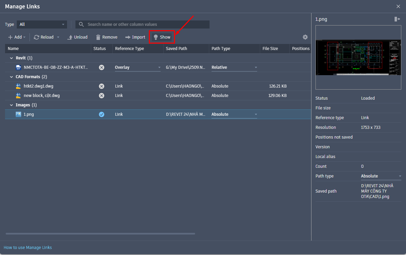Click the Revit file icon for NMCTOTA
Viewport: 406px width, 255px height.
pyautogui.click(x=18, y=67)
